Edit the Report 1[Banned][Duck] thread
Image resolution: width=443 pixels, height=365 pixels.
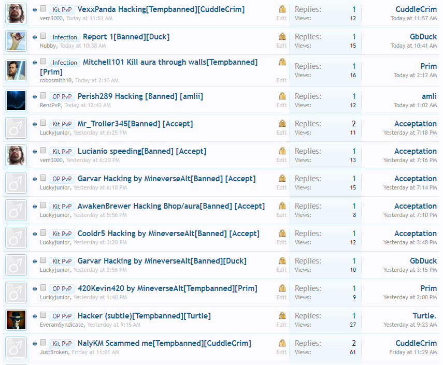(281, 46)
